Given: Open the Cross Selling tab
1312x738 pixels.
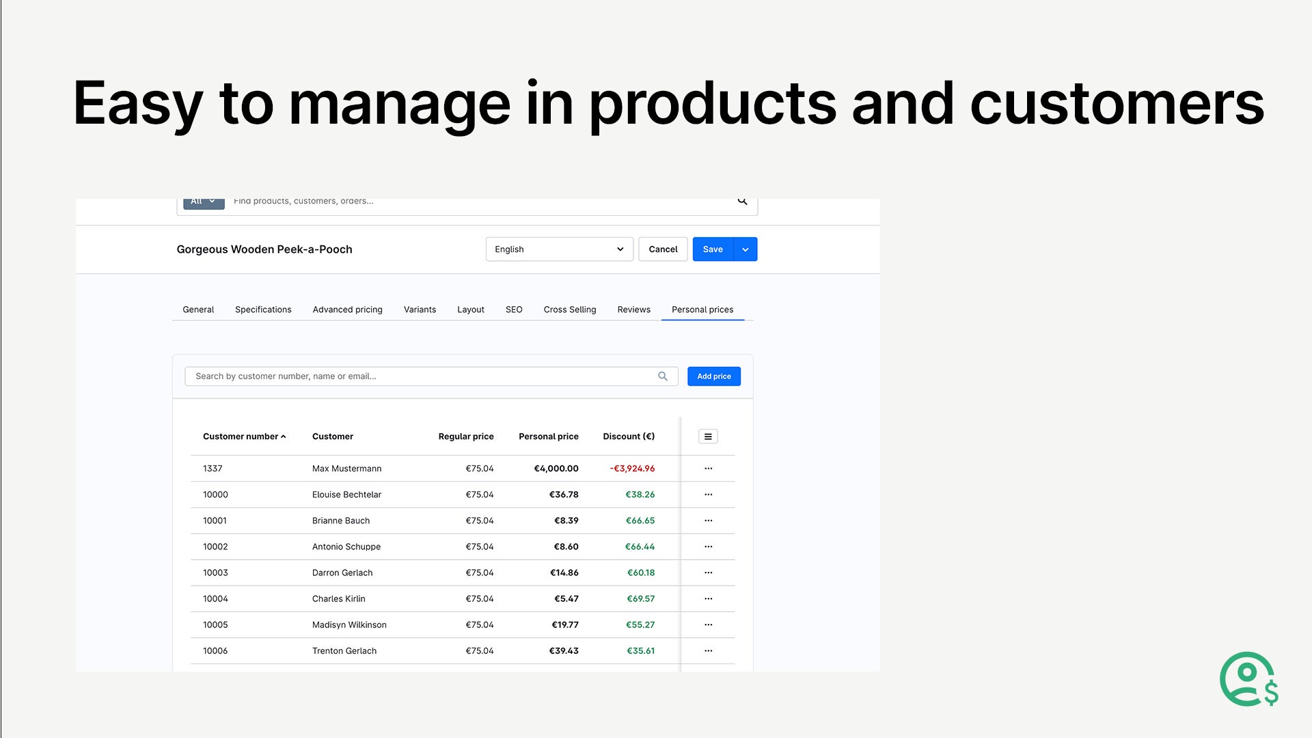Looking at the screenshot, I should (x=570, y=310).
